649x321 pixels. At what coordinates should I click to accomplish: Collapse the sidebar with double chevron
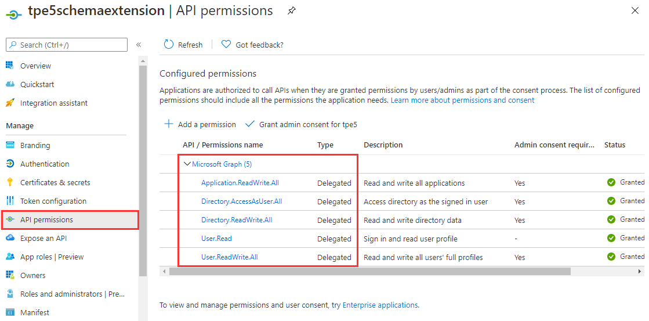[x=139, y=45]
